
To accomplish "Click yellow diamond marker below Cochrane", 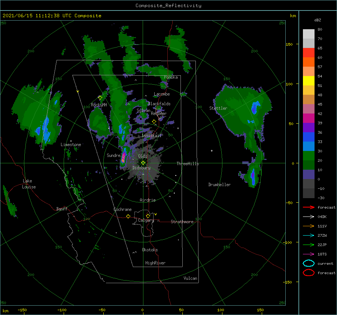I will click(128, 216).
